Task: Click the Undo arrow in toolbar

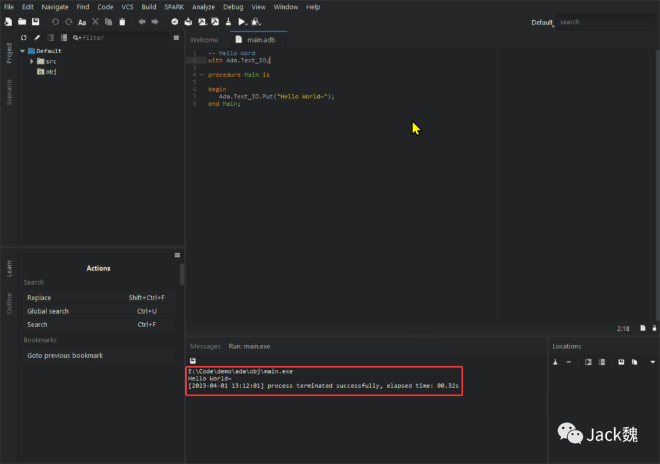Action: click(x=55, y=22)
